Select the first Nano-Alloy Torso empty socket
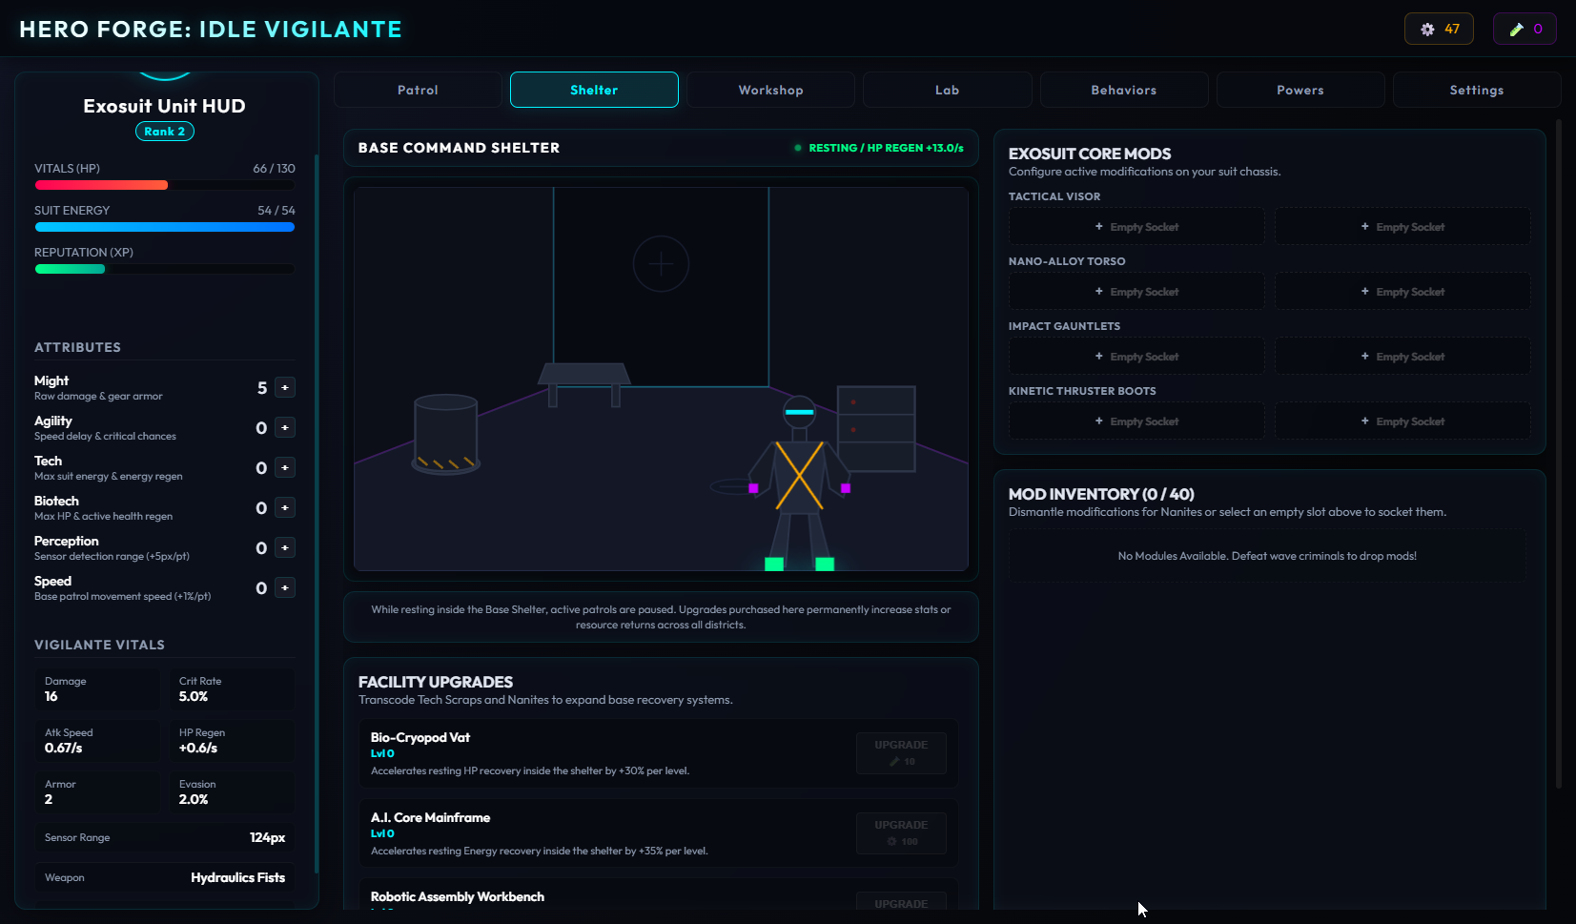Image resolution: width=1576 pixels, height=924 pixels. 1136,292
